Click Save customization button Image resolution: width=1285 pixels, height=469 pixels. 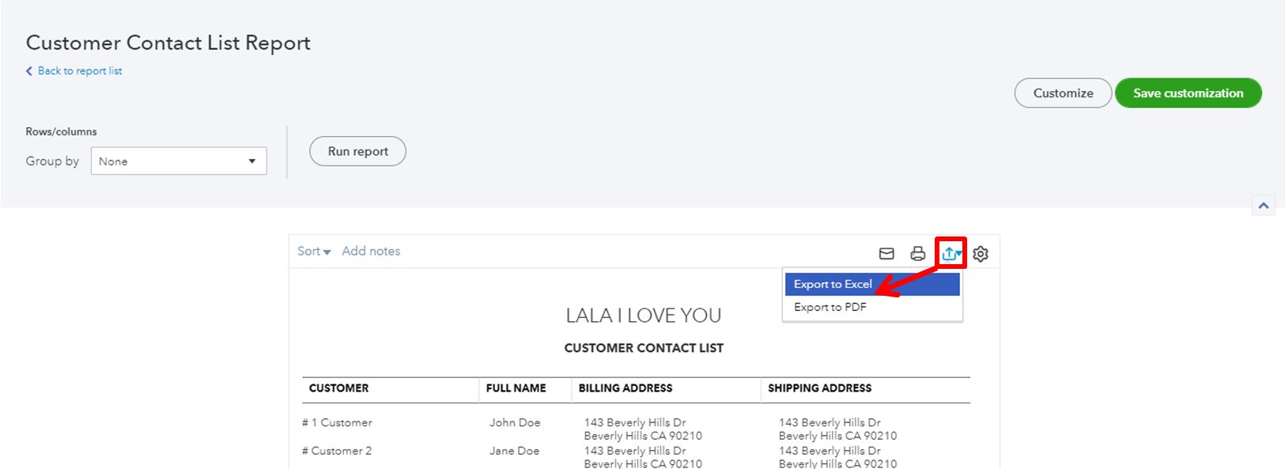1188,93
